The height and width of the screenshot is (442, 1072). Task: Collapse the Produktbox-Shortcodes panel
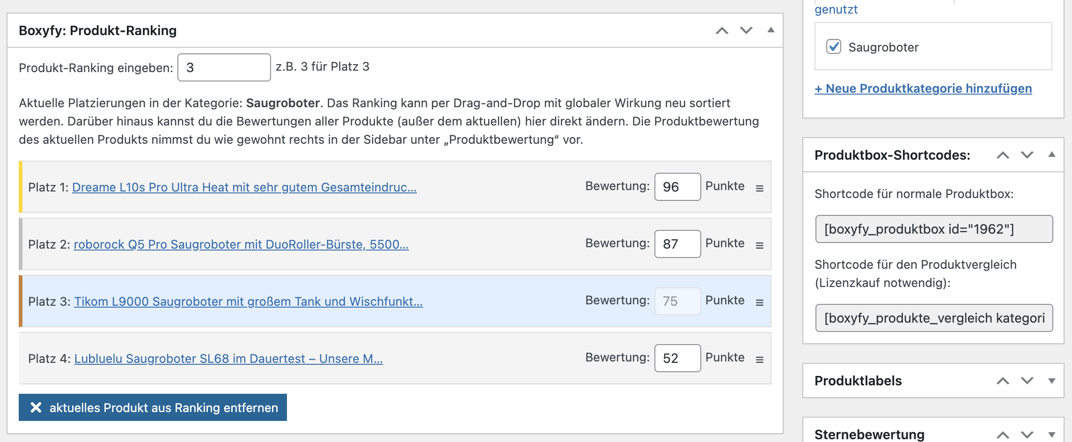(x=1051, y=155)
